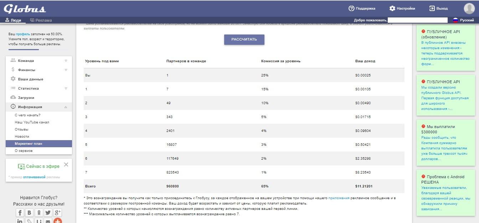Share via email envelope icon
Image resolution: width=479 pixels, height=223 pixels.
(48, 221)
